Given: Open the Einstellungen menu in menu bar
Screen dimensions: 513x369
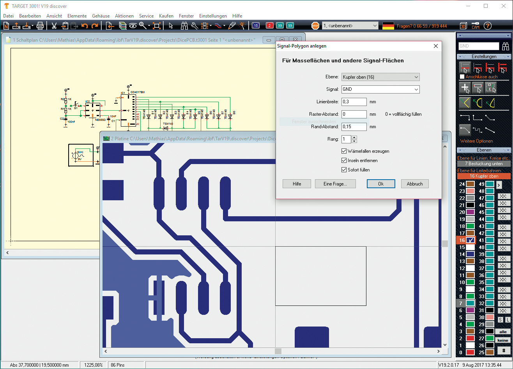Looking at the screenshot, I should (212, 16).
